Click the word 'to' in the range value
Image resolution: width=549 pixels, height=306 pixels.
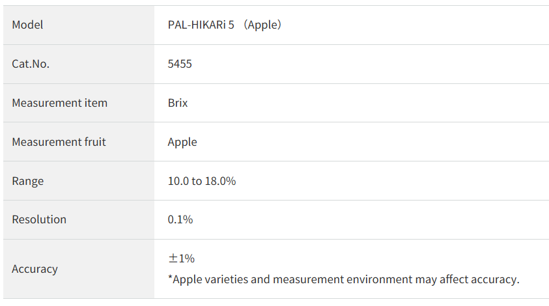[197, 181]
